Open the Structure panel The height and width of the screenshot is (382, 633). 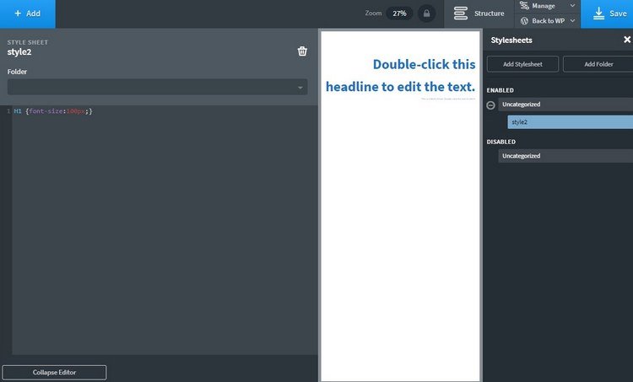[479, 13]
